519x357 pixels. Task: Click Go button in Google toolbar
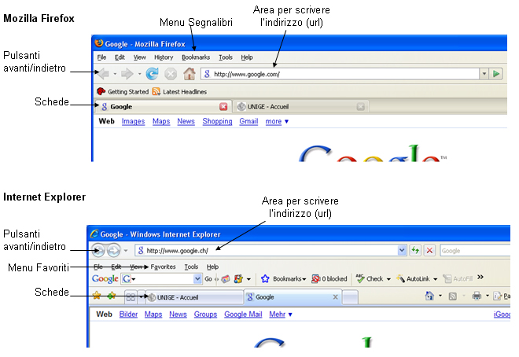pyautogui.click(x=208, y=279)
